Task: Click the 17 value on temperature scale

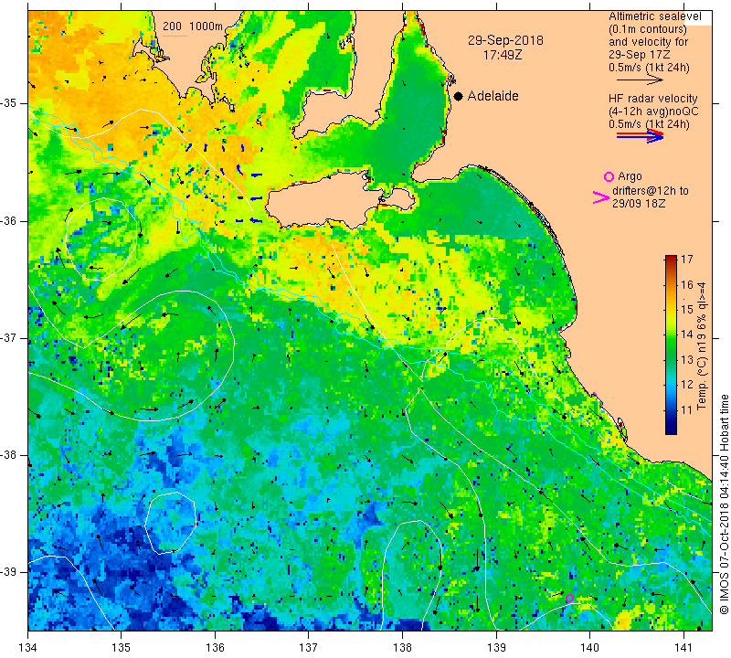Action: [x=687, y=260]
